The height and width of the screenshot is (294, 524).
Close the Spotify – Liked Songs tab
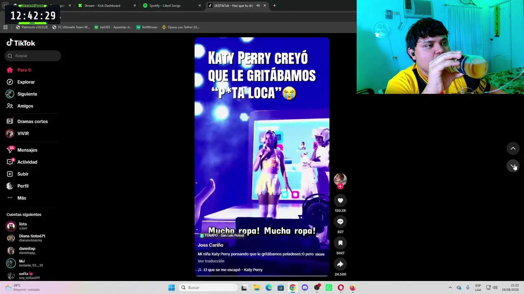[x=200, y=6]
